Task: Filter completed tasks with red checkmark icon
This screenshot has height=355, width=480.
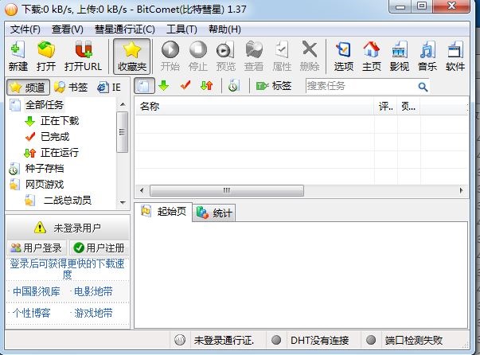Action: [185, 86]
